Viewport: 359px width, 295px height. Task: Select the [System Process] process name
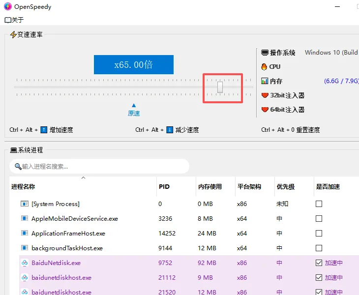(x=56, y=204)
